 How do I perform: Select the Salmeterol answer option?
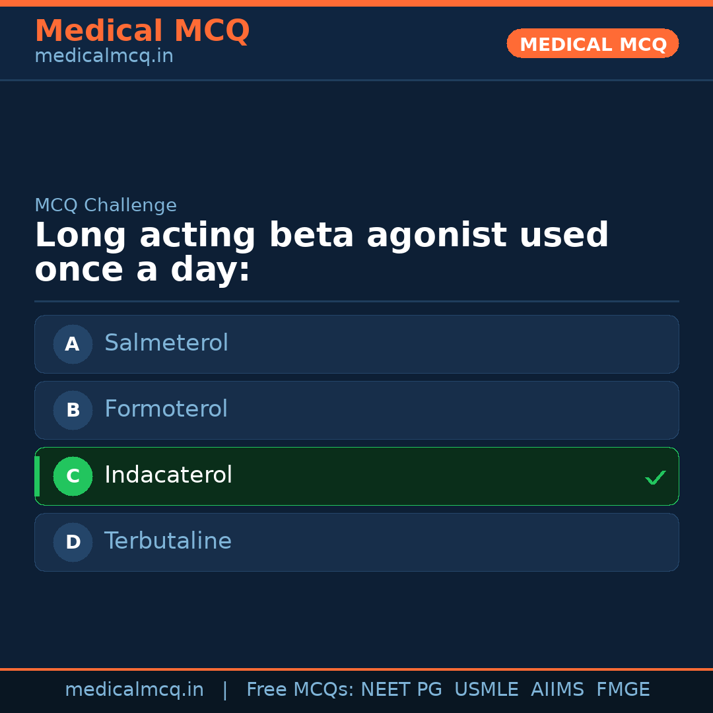click(x=166, y=343)
